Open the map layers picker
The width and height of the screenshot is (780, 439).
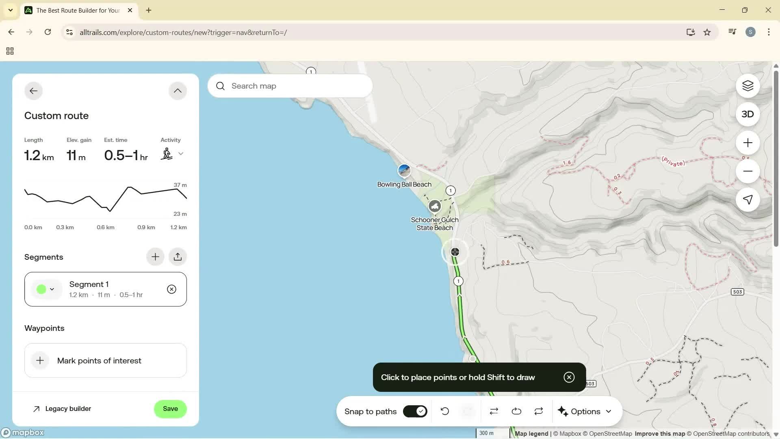point(747,86)
